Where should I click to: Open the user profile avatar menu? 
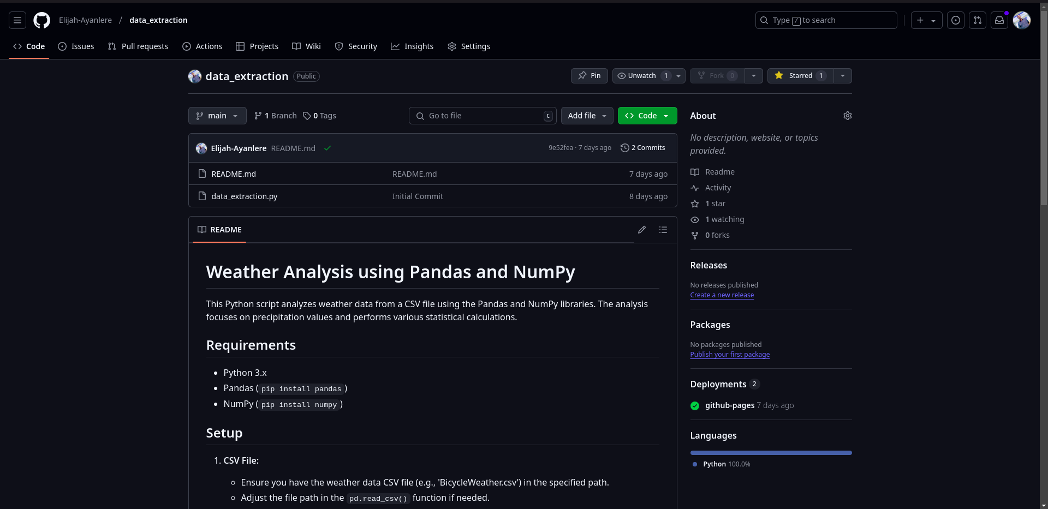pos(1021,20)
